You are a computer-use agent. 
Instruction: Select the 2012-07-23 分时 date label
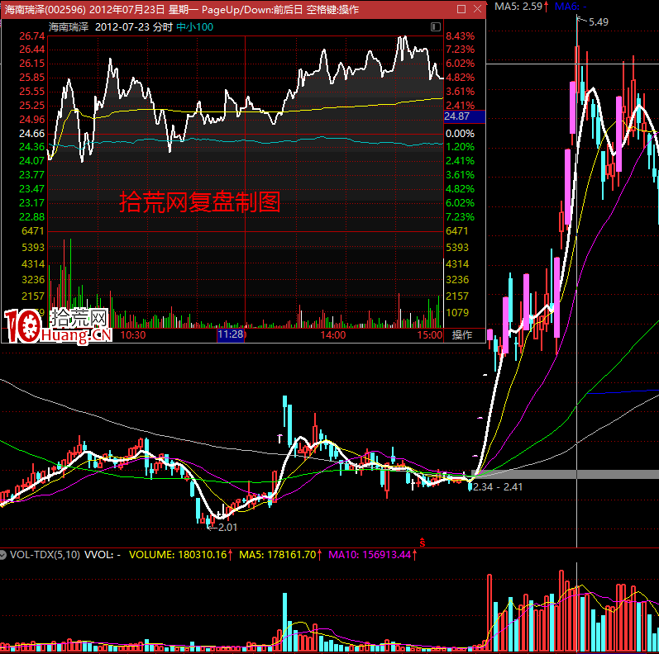[x=134, y=27]
